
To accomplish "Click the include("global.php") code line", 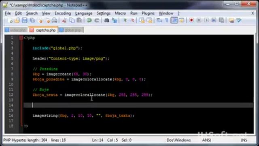I will coord(57,48).
